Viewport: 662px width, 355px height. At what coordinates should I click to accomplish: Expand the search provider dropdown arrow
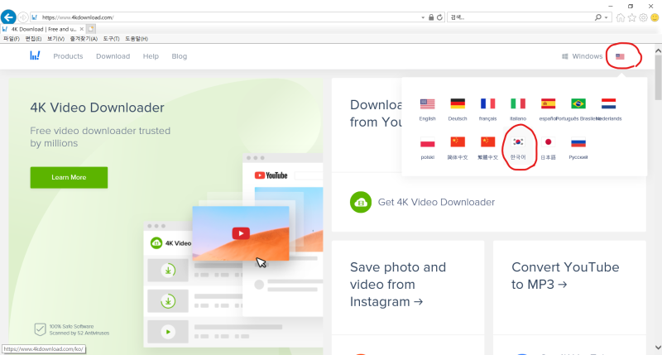click(x=607, y=17)
